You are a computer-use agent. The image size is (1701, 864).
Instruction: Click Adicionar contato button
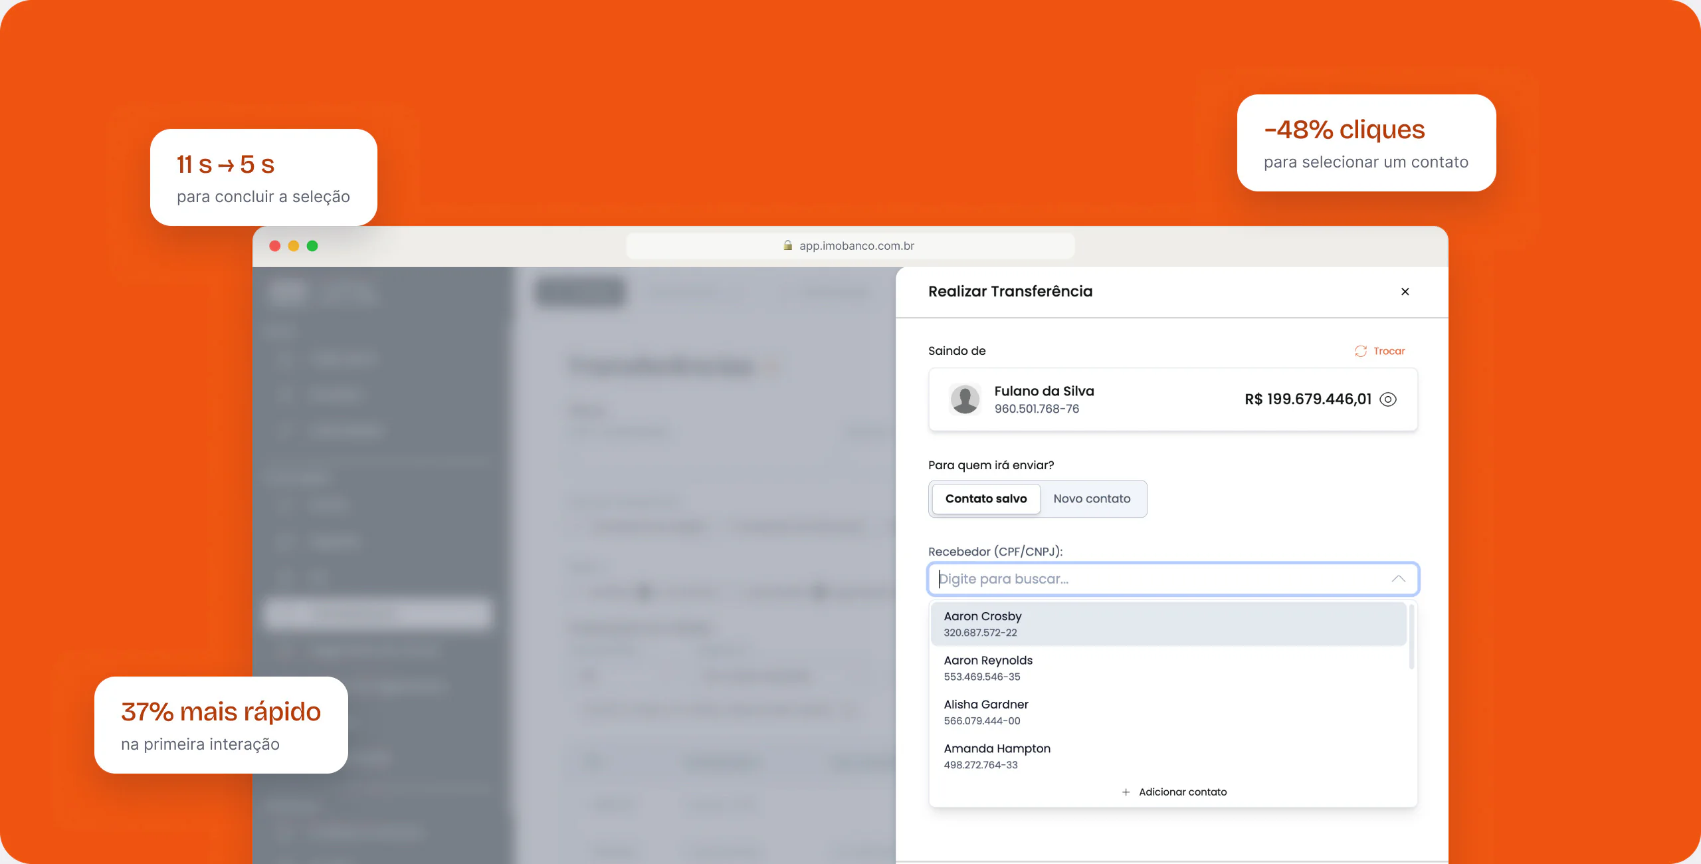coord(1173,792)
